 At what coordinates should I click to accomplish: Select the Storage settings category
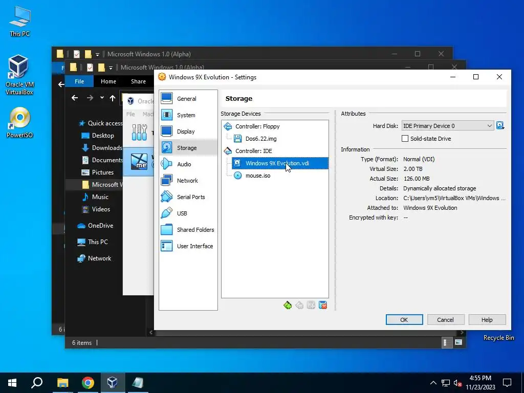[x=188, y=148]
